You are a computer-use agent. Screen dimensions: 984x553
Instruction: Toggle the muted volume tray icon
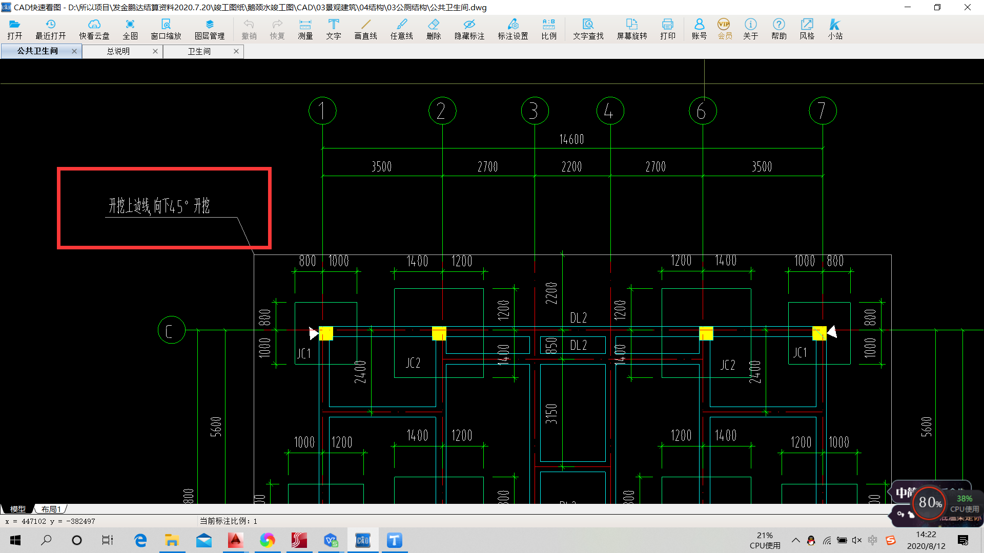point(856,540)
